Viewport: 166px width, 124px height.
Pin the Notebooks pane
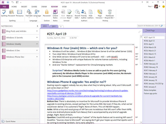point(37,26)
